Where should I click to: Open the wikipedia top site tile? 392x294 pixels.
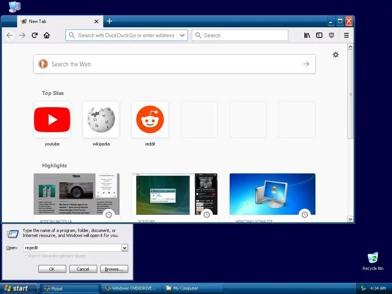coord(101,119)
